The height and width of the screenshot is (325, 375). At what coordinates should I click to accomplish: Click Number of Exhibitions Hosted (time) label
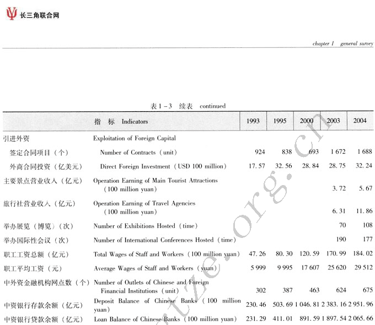[146, 226]
